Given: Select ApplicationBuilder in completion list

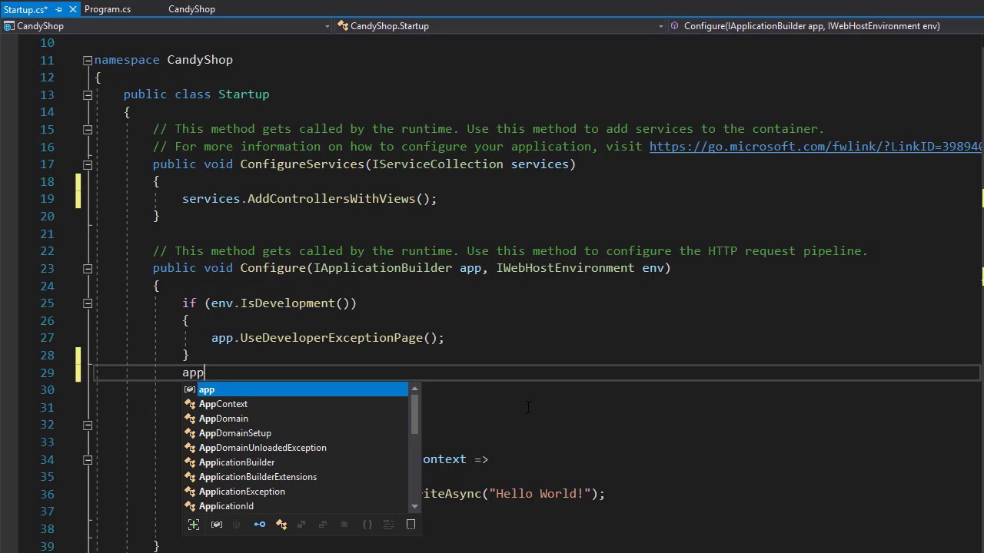Looking at the screenshot, I should pyautogui.click(x=296, y=462).
